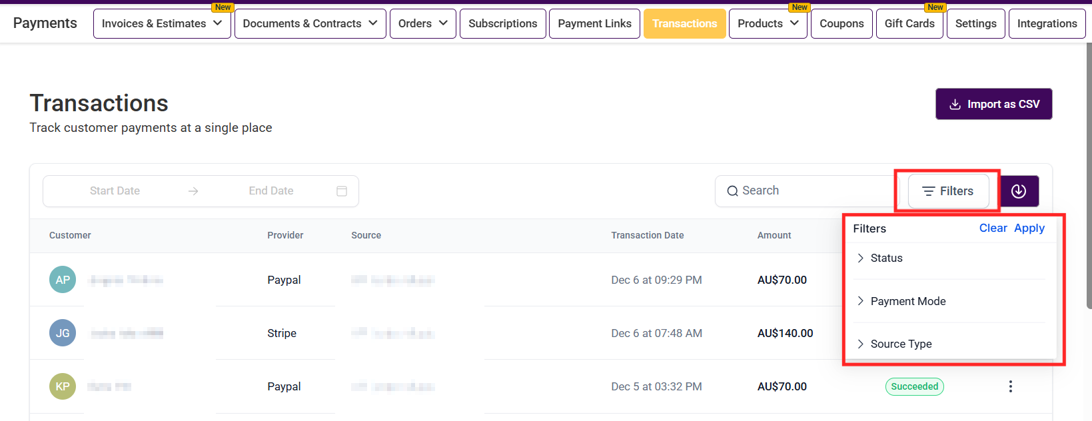Open three-dot menu for KP transaction
This screenshot has height=421, width=1092.
1011,386
